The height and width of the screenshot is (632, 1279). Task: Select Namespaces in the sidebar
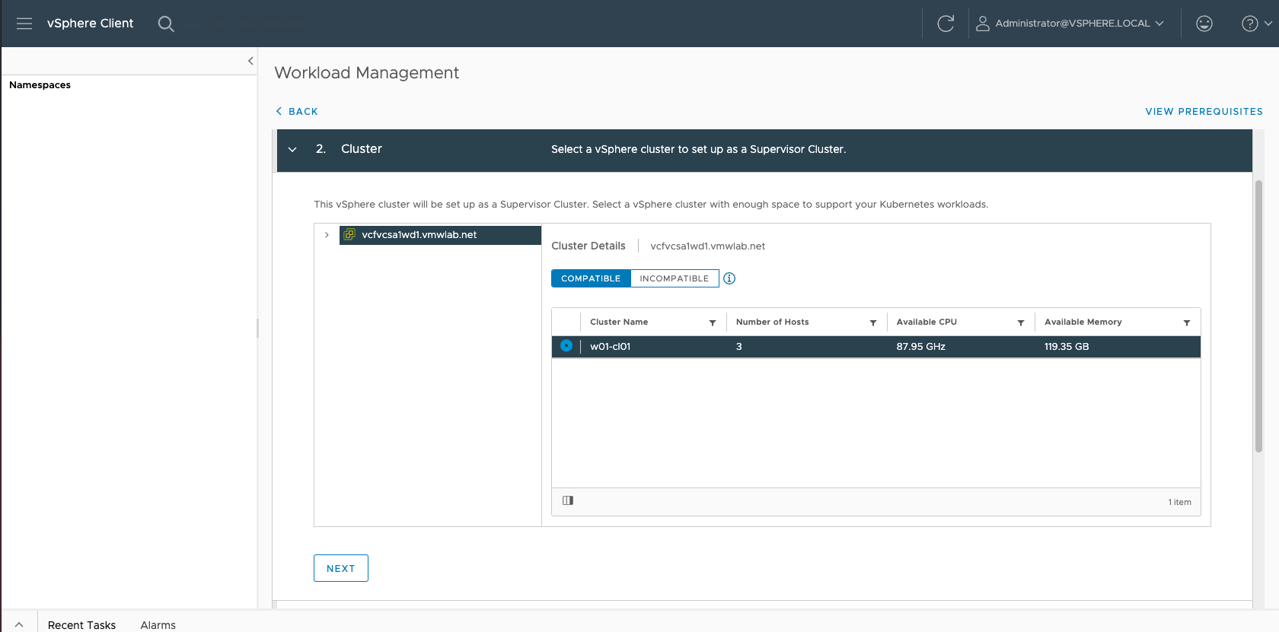point(40,85)
